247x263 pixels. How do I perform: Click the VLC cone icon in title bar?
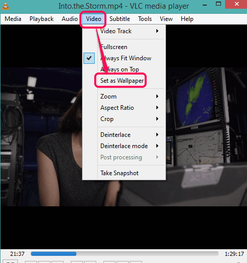[6, 6]
